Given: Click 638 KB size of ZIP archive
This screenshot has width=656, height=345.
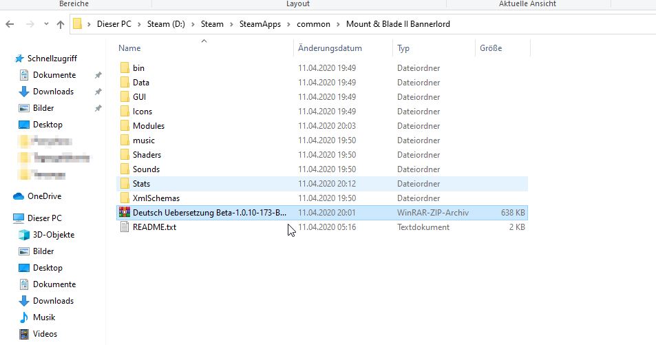Looking at the screenshot, I should point(513,213).
